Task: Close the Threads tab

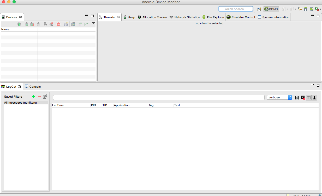Action: (118, 17)
